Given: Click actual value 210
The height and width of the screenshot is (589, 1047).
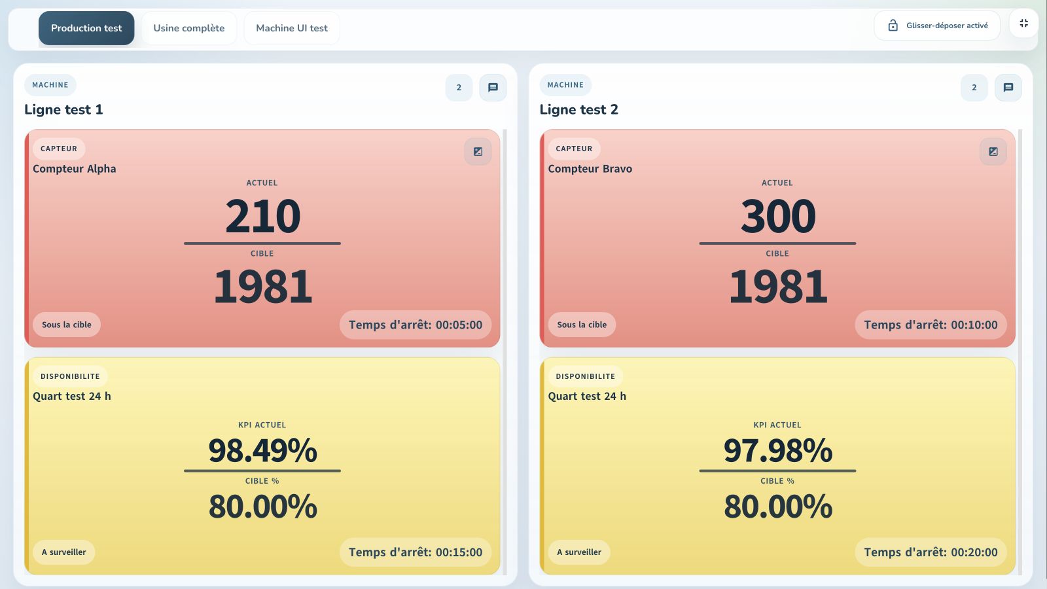Looking at the screenshot, I should coord(262,216).
